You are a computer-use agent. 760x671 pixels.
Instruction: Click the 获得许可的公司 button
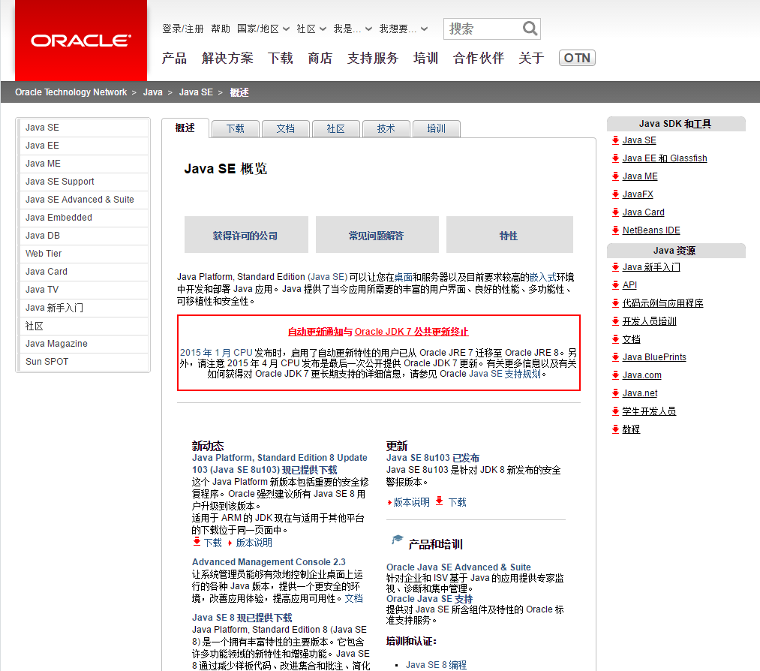click(x=246, y=235)
